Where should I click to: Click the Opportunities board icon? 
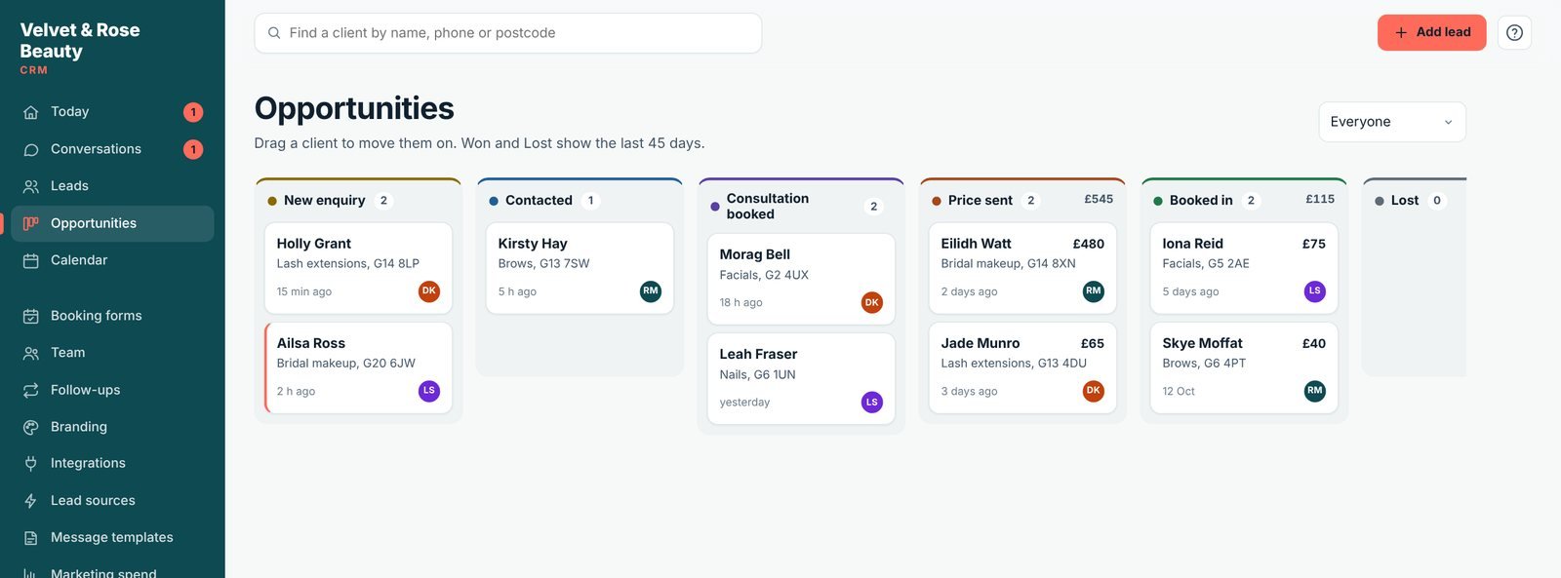[31, 223]
